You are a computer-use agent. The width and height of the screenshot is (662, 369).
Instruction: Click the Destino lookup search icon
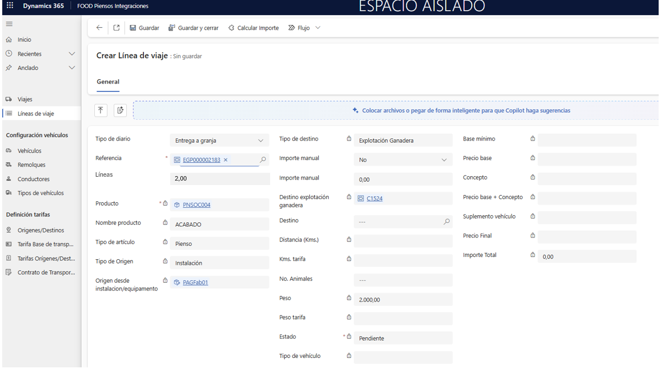pos(447,222)
